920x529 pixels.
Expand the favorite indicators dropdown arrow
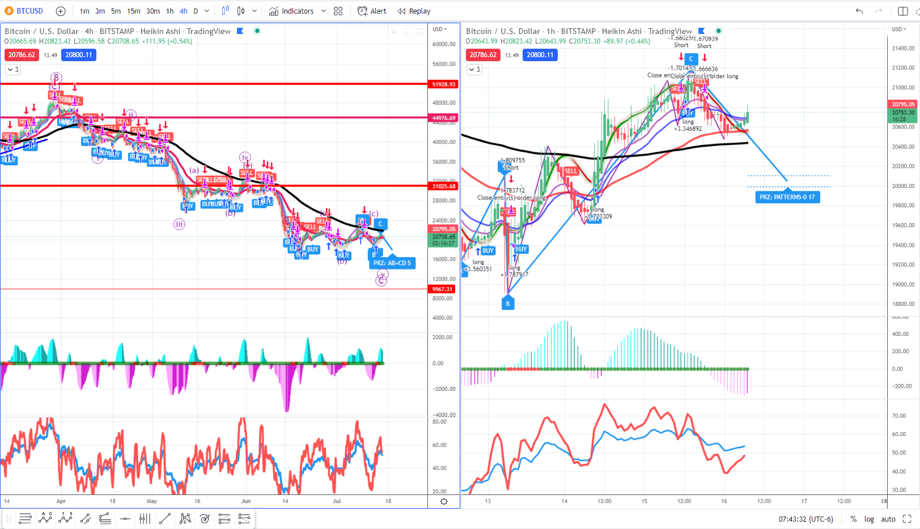(324, 11)
